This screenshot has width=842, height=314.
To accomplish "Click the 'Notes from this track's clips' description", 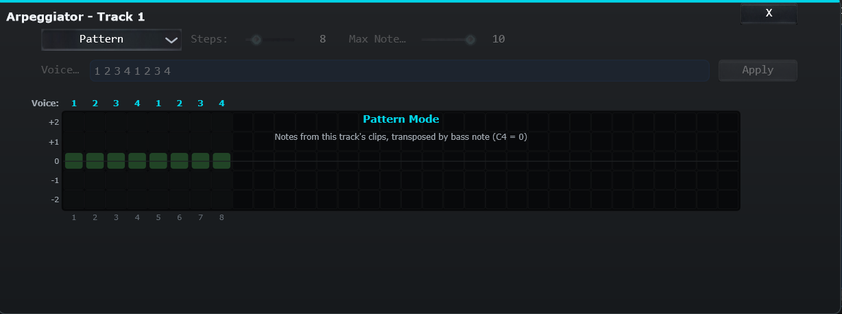I will tap(401, 137).
